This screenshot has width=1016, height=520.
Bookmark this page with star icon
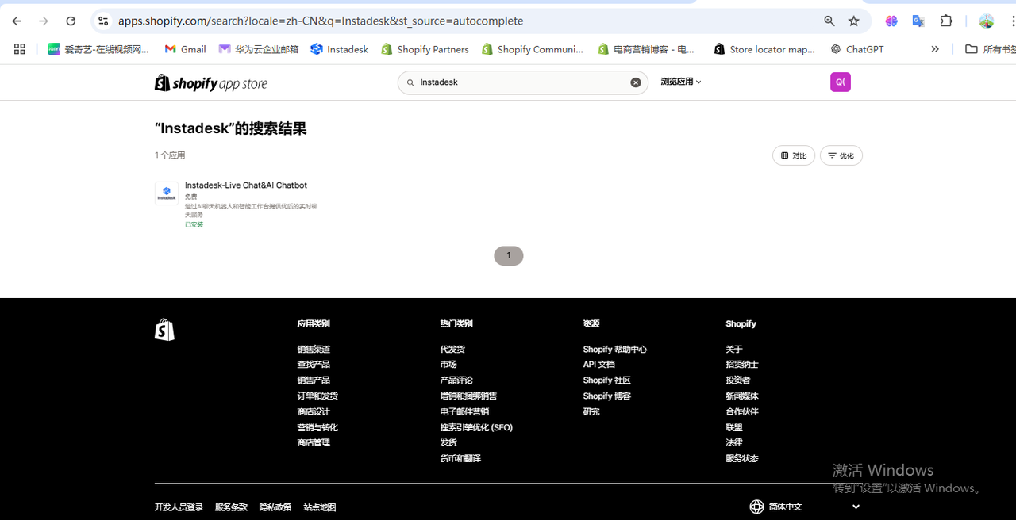pyautogui.click(x=854, y=21)
